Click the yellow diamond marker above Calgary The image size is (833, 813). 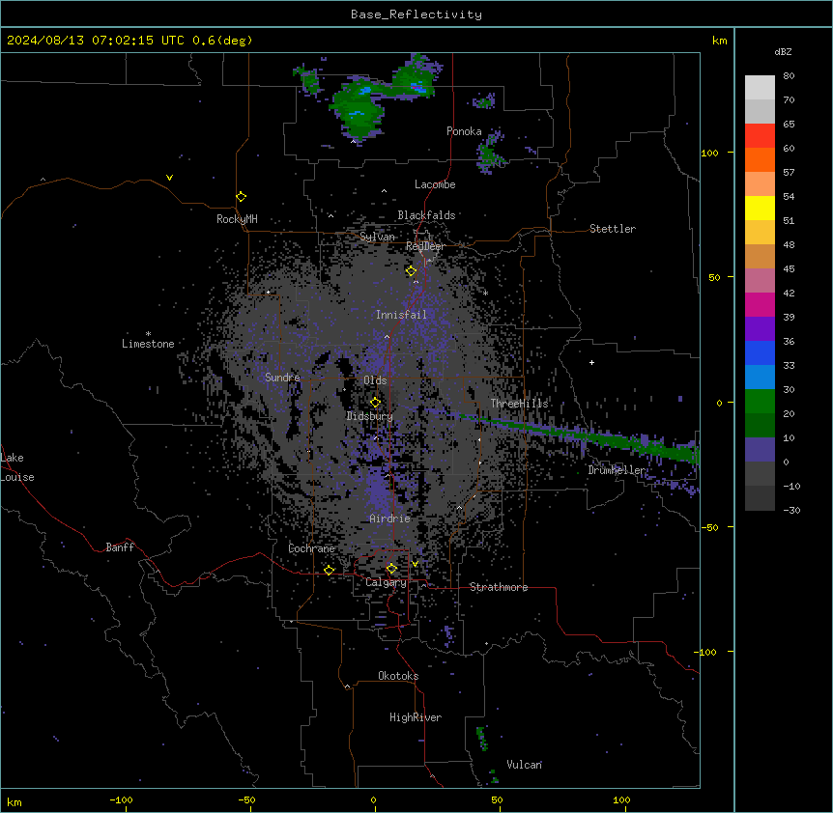[391, 569]
